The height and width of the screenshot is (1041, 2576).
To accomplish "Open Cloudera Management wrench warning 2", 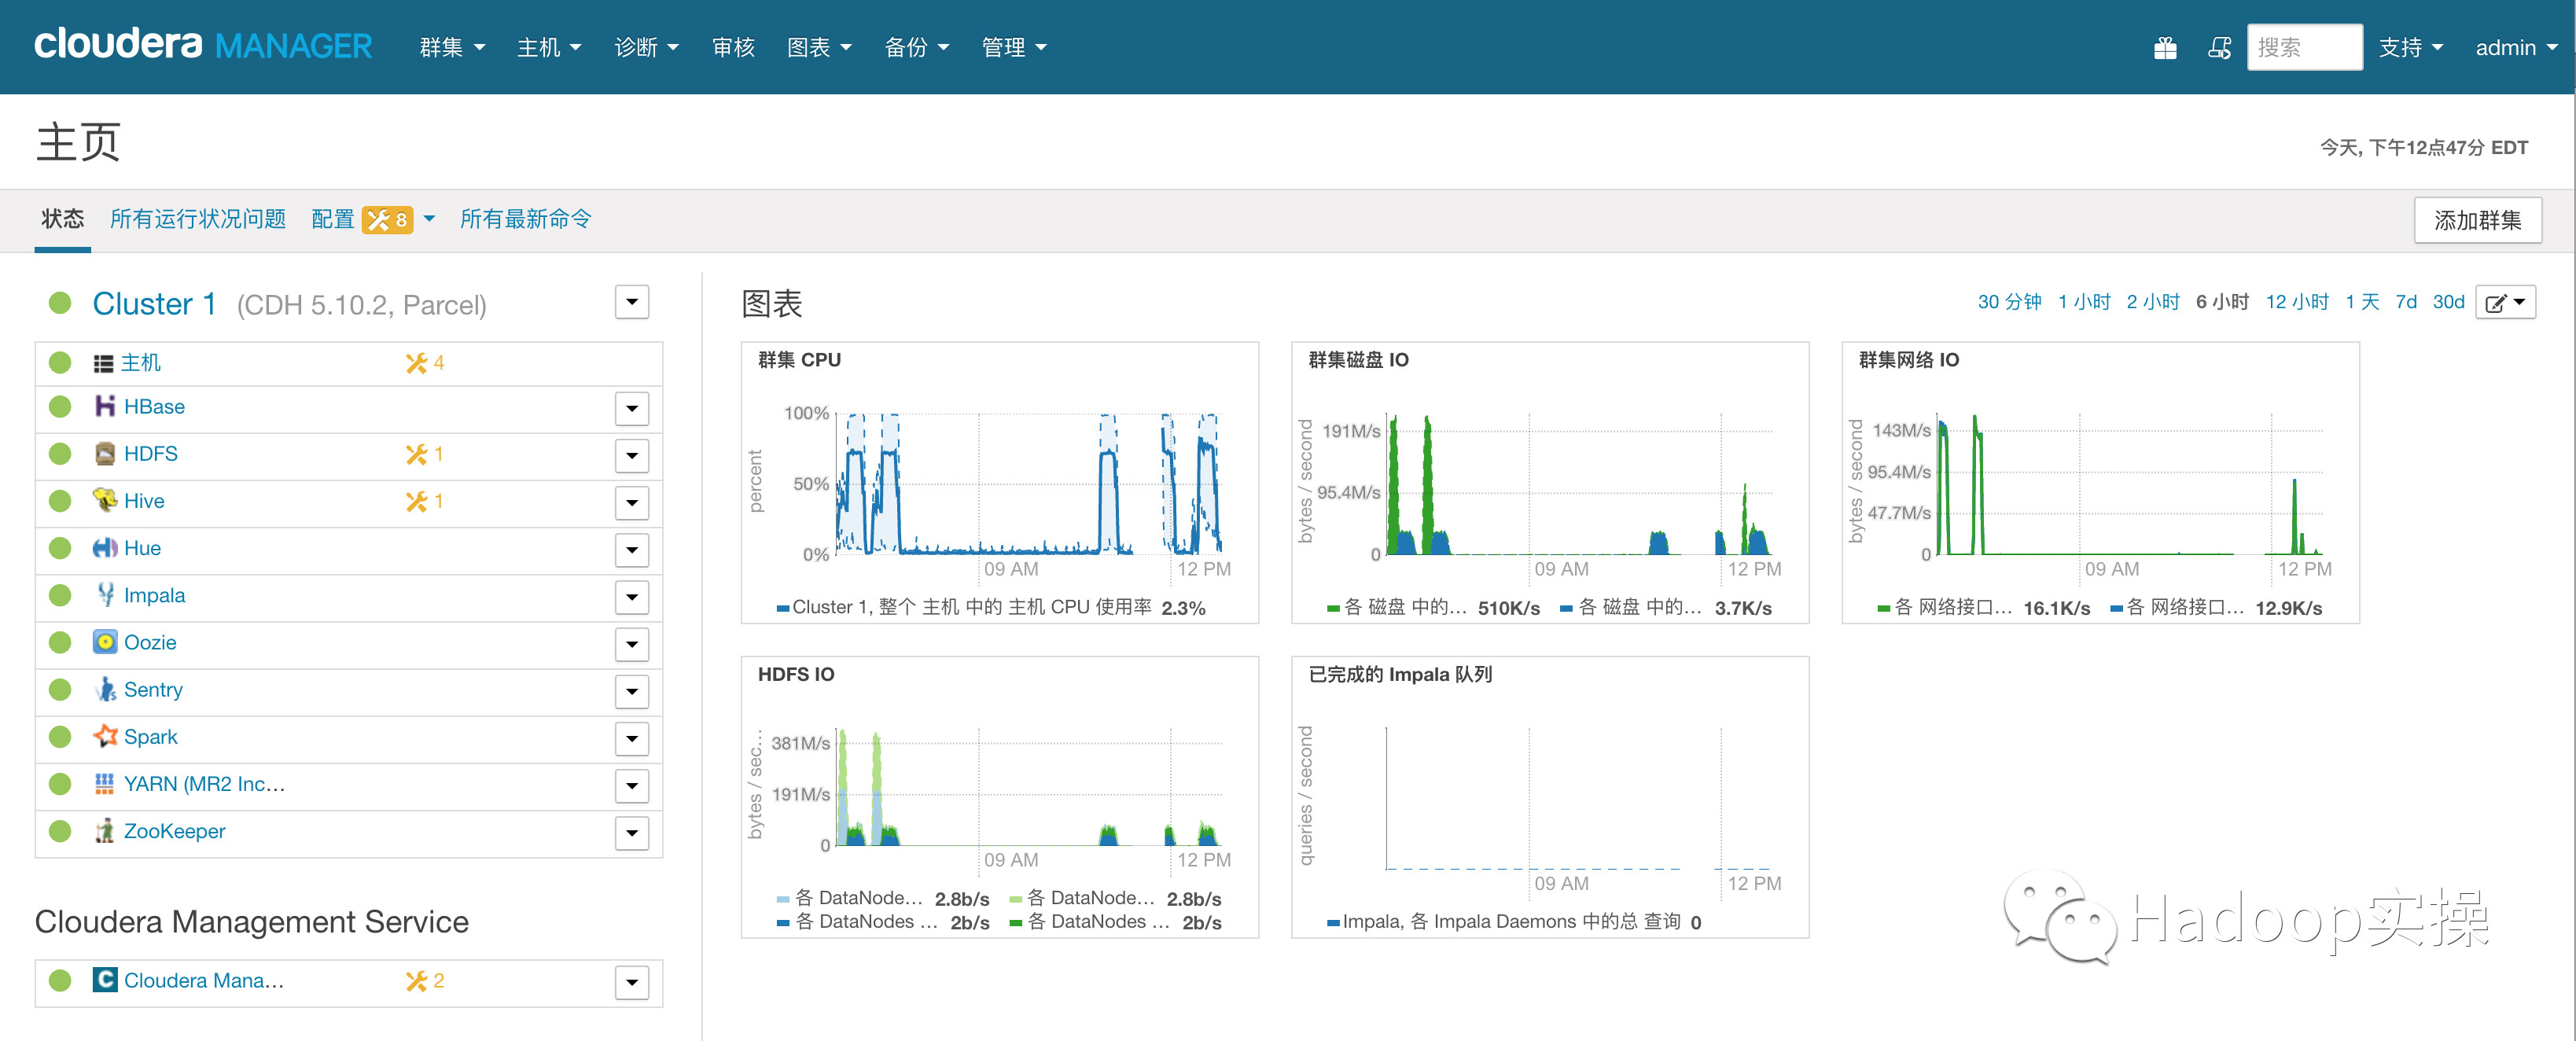I will point(425,980).
